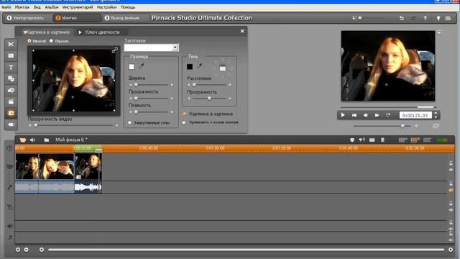460x259 pixels.
Task: Go to step 1 Импортировать
Action: (28, 18)
